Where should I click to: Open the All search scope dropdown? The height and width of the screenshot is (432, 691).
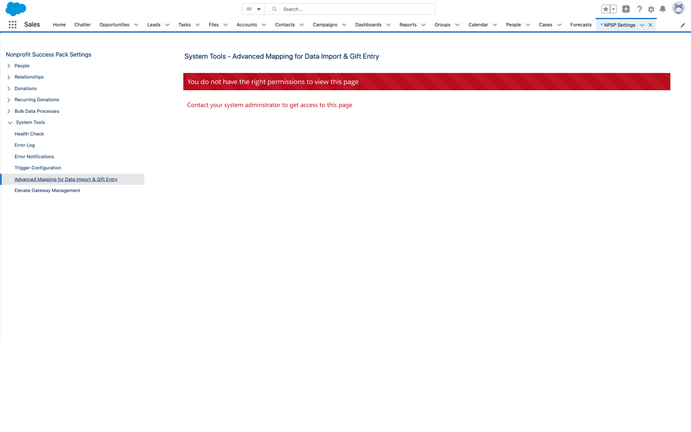pos(253,9)
